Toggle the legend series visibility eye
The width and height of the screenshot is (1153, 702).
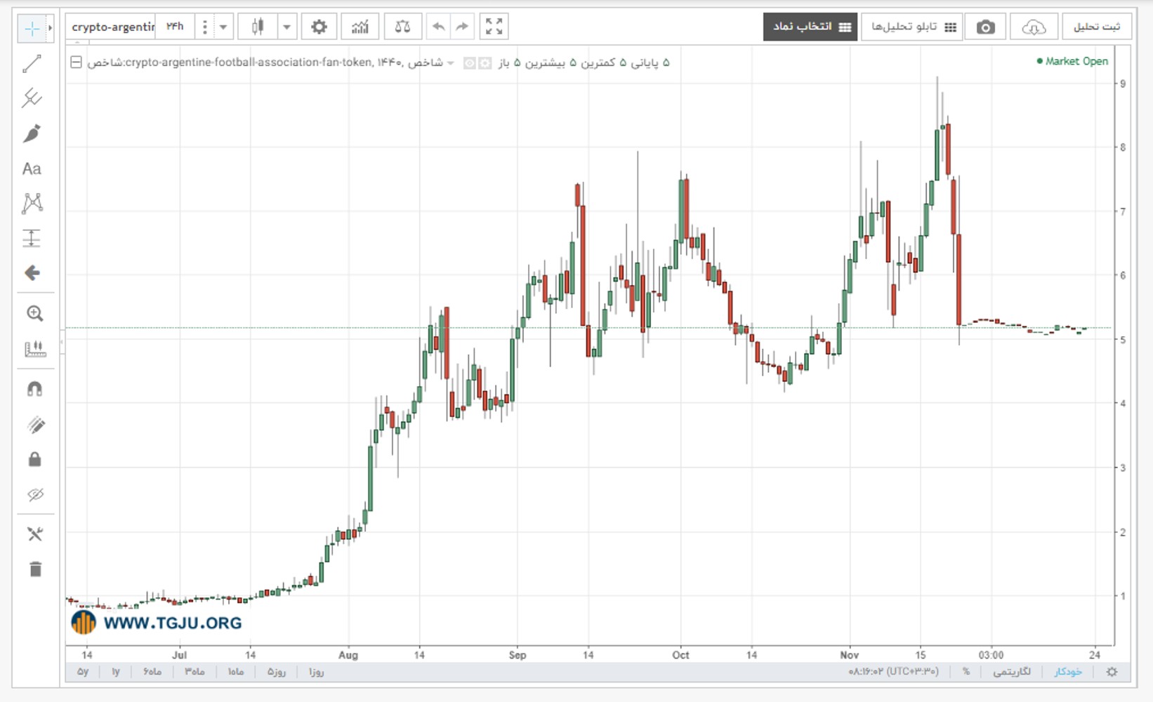coord(469,63)
